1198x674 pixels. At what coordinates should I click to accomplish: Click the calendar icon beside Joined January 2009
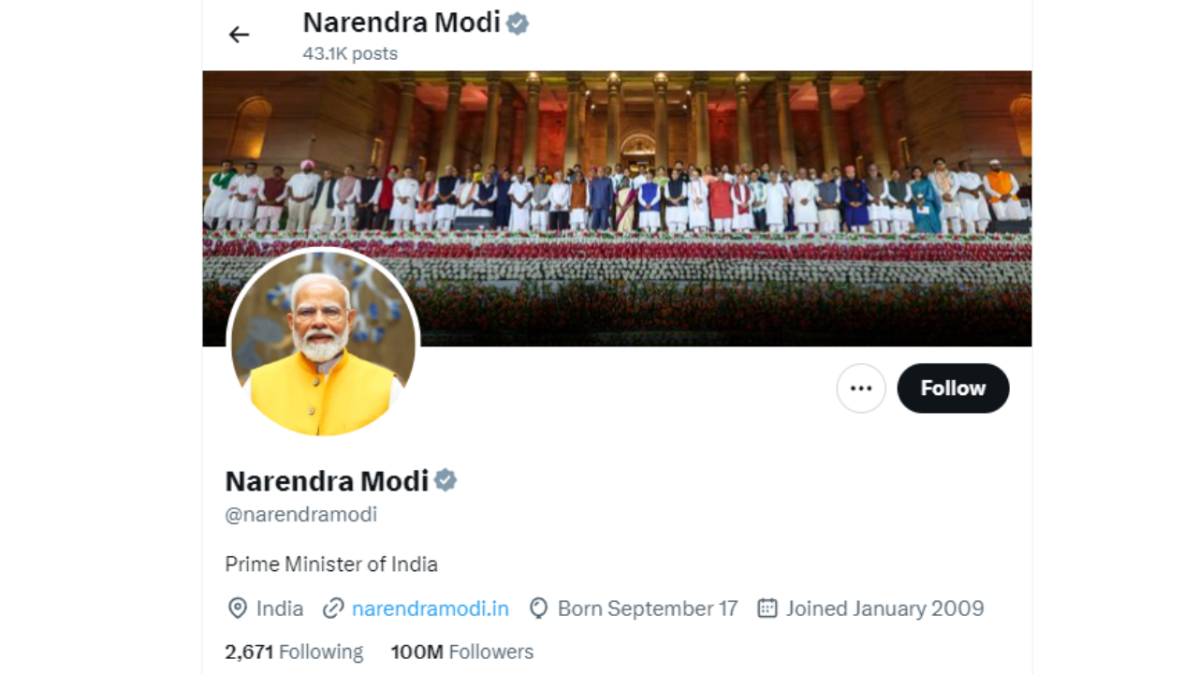point(767,608)
